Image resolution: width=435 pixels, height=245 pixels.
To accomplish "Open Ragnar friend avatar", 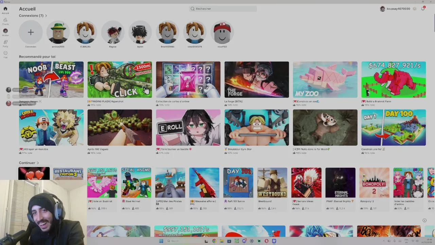I will (113, 32).
